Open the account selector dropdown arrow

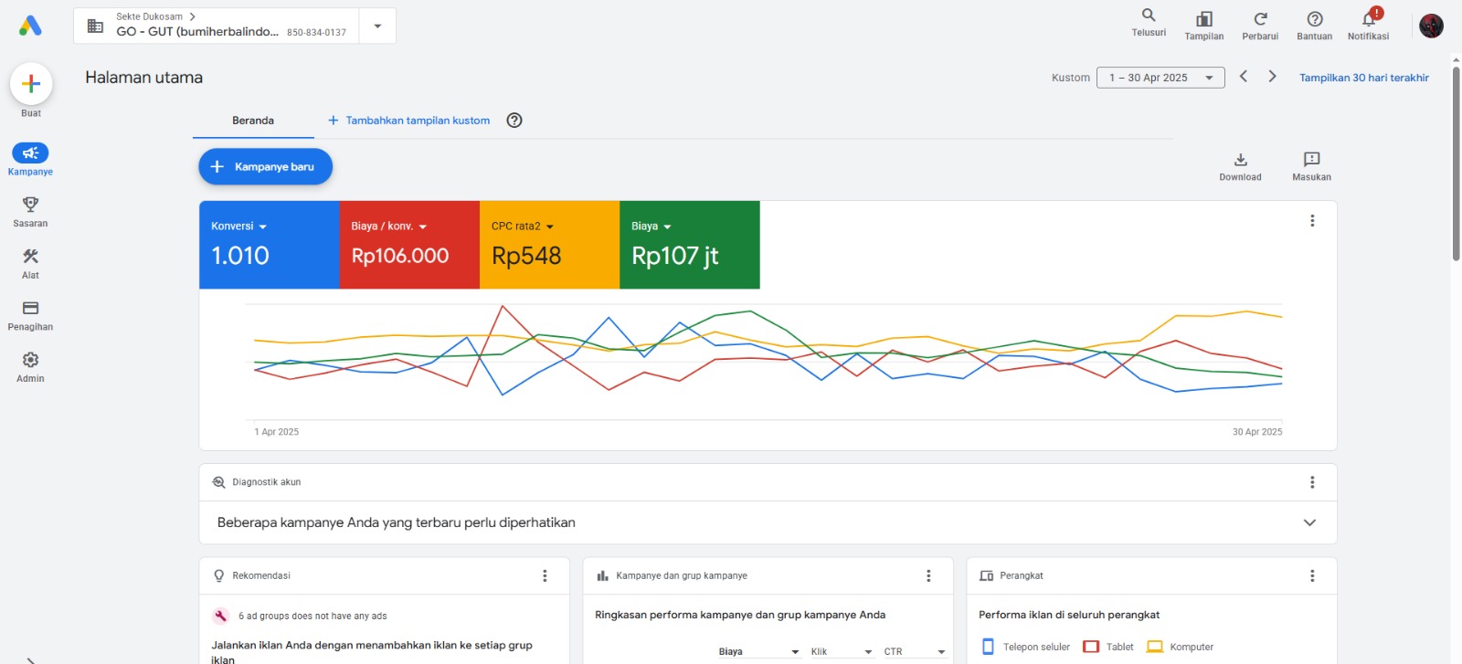pos(377,26)
